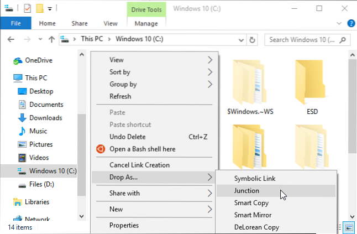Choose Properties from the context menu

tap(154, 225)
